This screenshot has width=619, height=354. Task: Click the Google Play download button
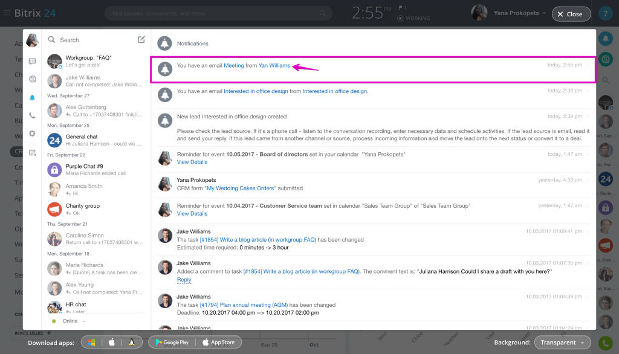172,342
